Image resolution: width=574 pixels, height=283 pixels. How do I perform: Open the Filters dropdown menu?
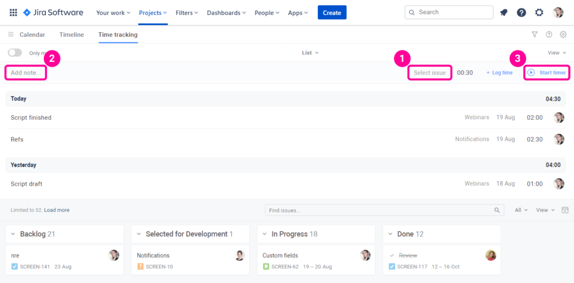click(x=187, y=13)
